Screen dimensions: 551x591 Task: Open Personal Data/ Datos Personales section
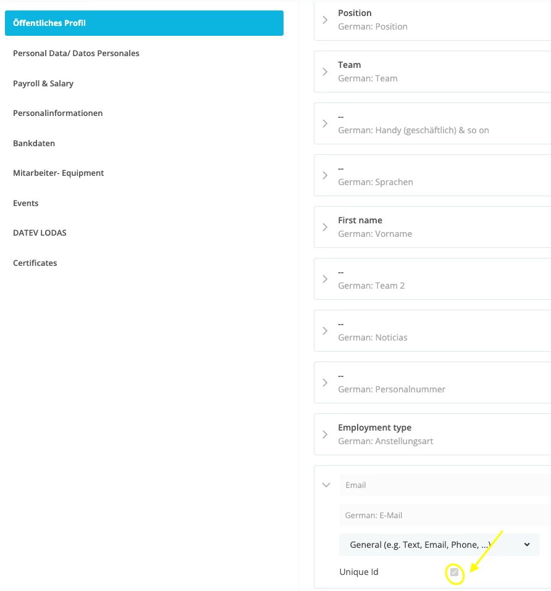tap(76, 53)
